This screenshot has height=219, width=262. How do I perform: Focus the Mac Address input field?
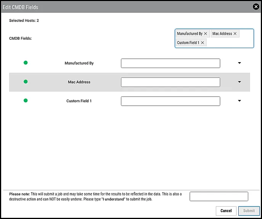(x=170, y=82)
